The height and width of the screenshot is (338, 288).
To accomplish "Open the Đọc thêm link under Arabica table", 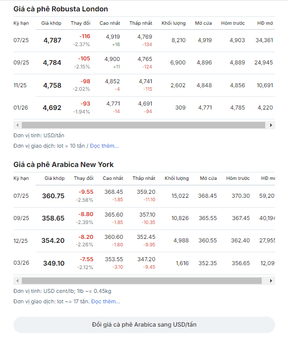I will point(106,301).
